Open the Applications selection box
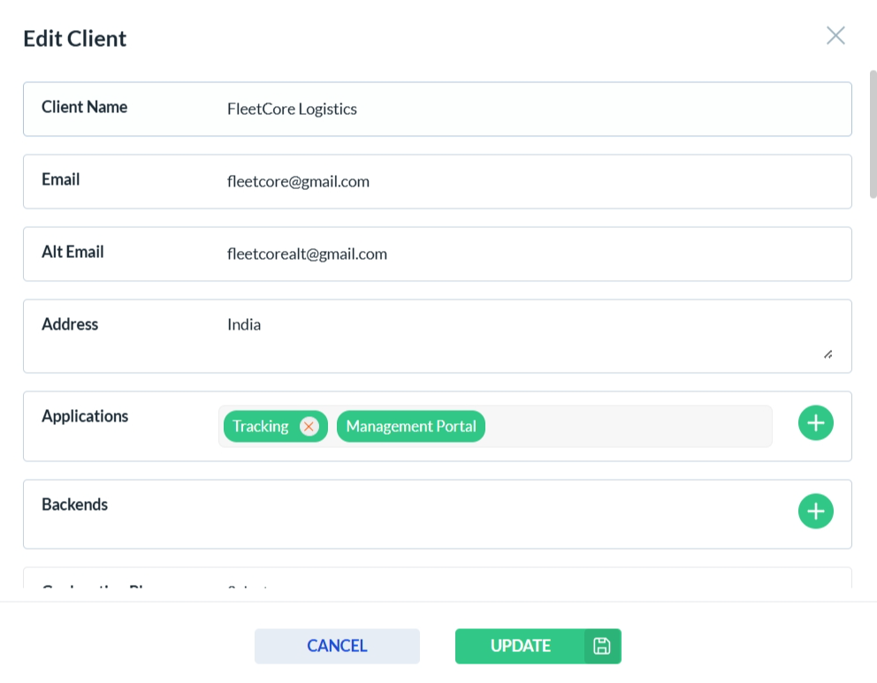This screenshot has width=877, height=683. (x=628, y=427)
